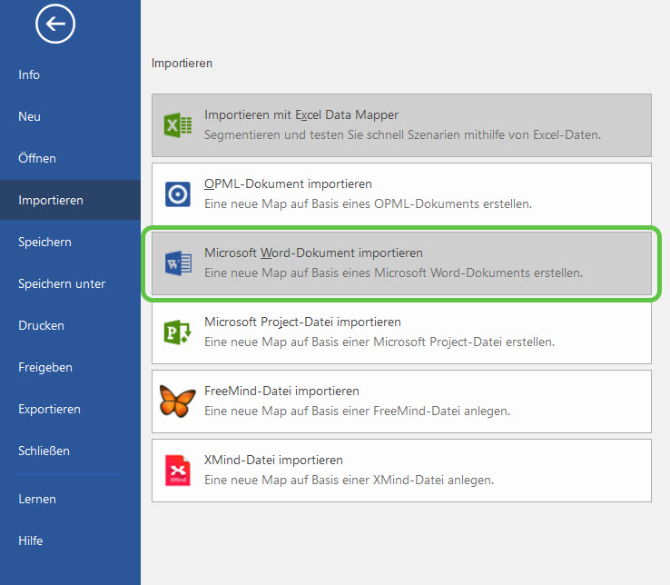Open the Öffnen sidebar entry
Image resolution: width=670 pixels, height=585 pixels.
click(x=37, y=158)
